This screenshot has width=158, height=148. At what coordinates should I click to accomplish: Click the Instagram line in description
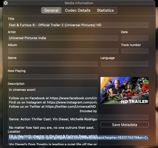pos(53,102)
